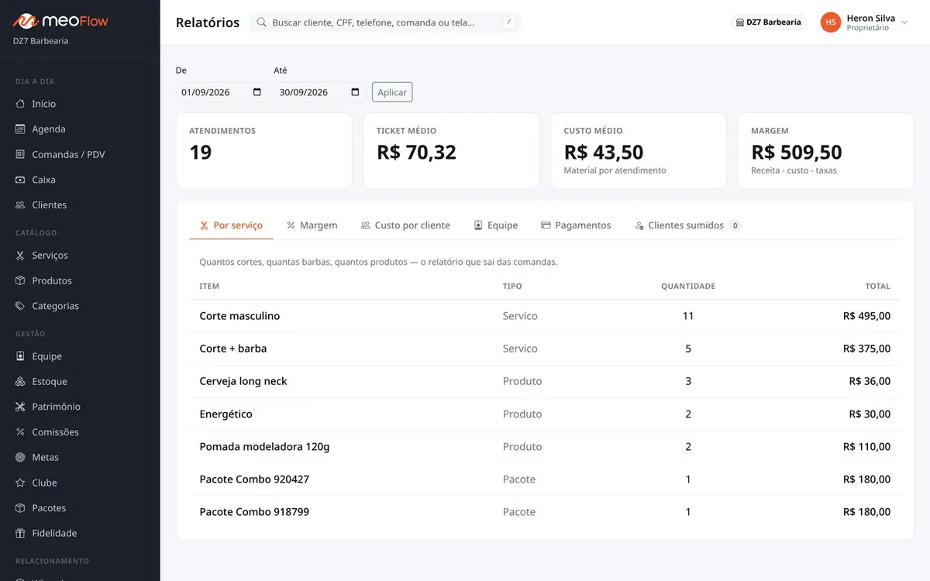930x581 pixels.
Task: Apply the date range with Aplicar
Action: point(392,92)
